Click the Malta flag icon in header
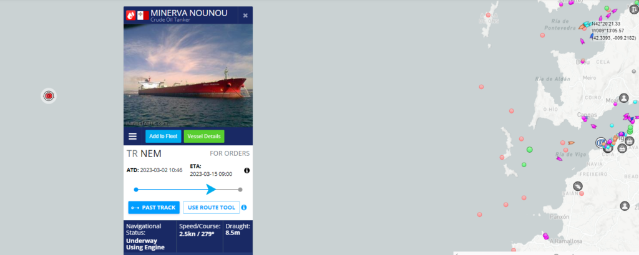The width and height of the screenshot is (639, 255). click(143, 16)
